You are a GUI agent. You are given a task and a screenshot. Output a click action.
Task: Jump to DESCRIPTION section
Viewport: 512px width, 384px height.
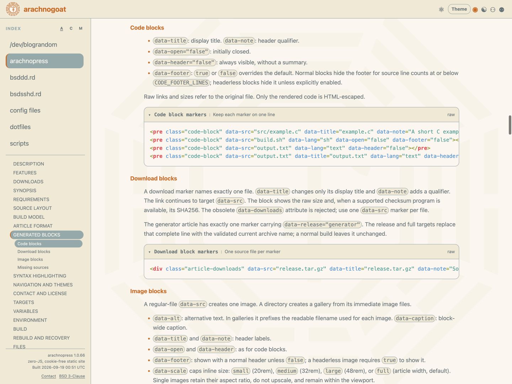click(29, 164)
